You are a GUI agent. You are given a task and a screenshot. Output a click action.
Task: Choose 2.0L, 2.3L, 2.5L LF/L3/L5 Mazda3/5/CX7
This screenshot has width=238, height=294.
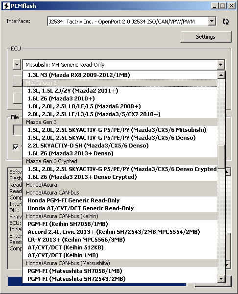pyautogui.click(x=120, y=114)
